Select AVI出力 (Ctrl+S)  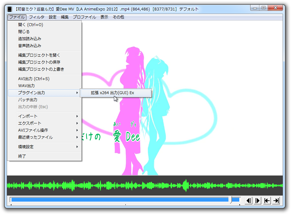pyautogui.click(x=45, y=79)
